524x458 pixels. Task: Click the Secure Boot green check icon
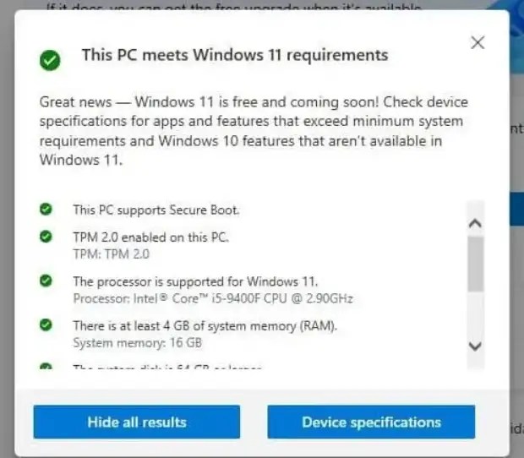46,209
